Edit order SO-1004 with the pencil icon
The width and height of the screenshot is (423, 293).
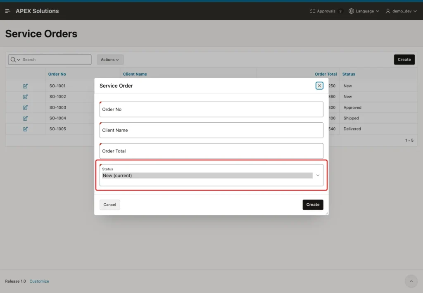[x=25, y=118]
